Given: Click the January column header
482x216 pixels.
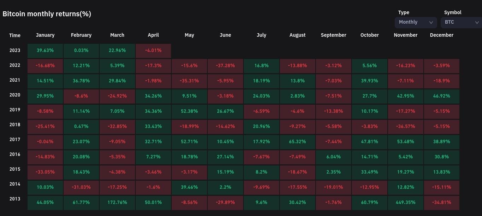Looking at the screenshot, I should [45, 35].
